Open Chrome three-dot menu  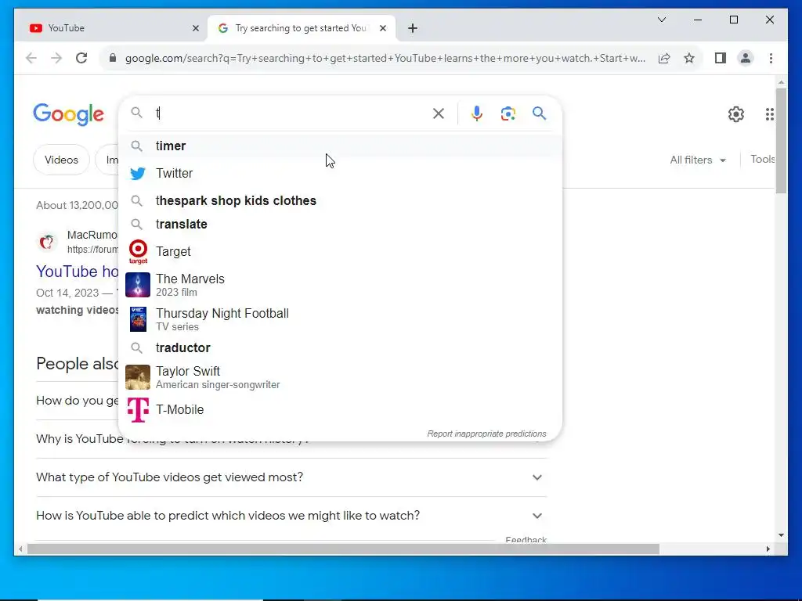click(x=771, y=58)
